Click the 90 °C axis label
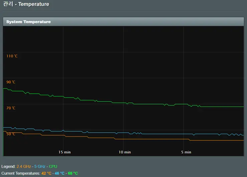 pyautogui.click(x=11, y=82)
